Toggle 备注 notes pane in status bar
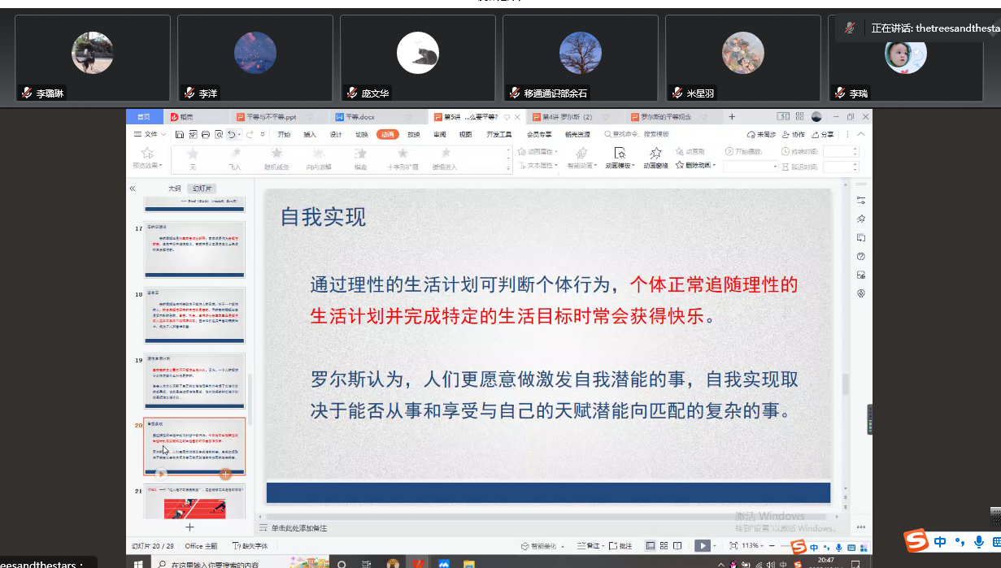 pos(589,546)
